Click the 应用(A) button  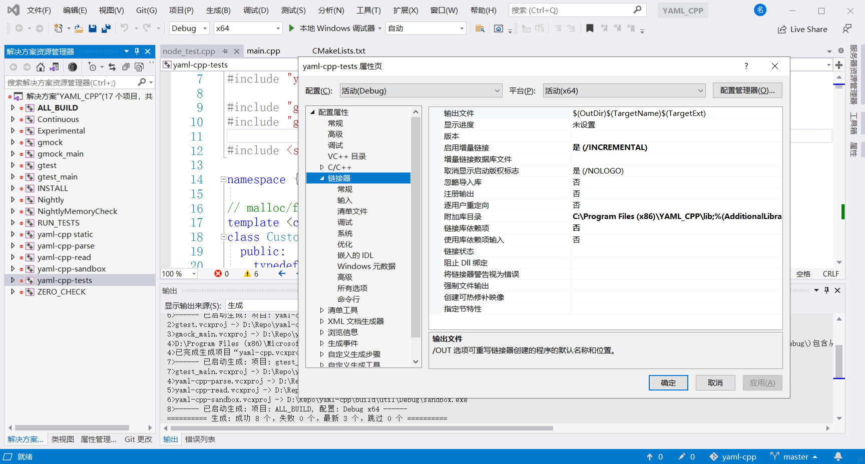click(x=762, y=382)
